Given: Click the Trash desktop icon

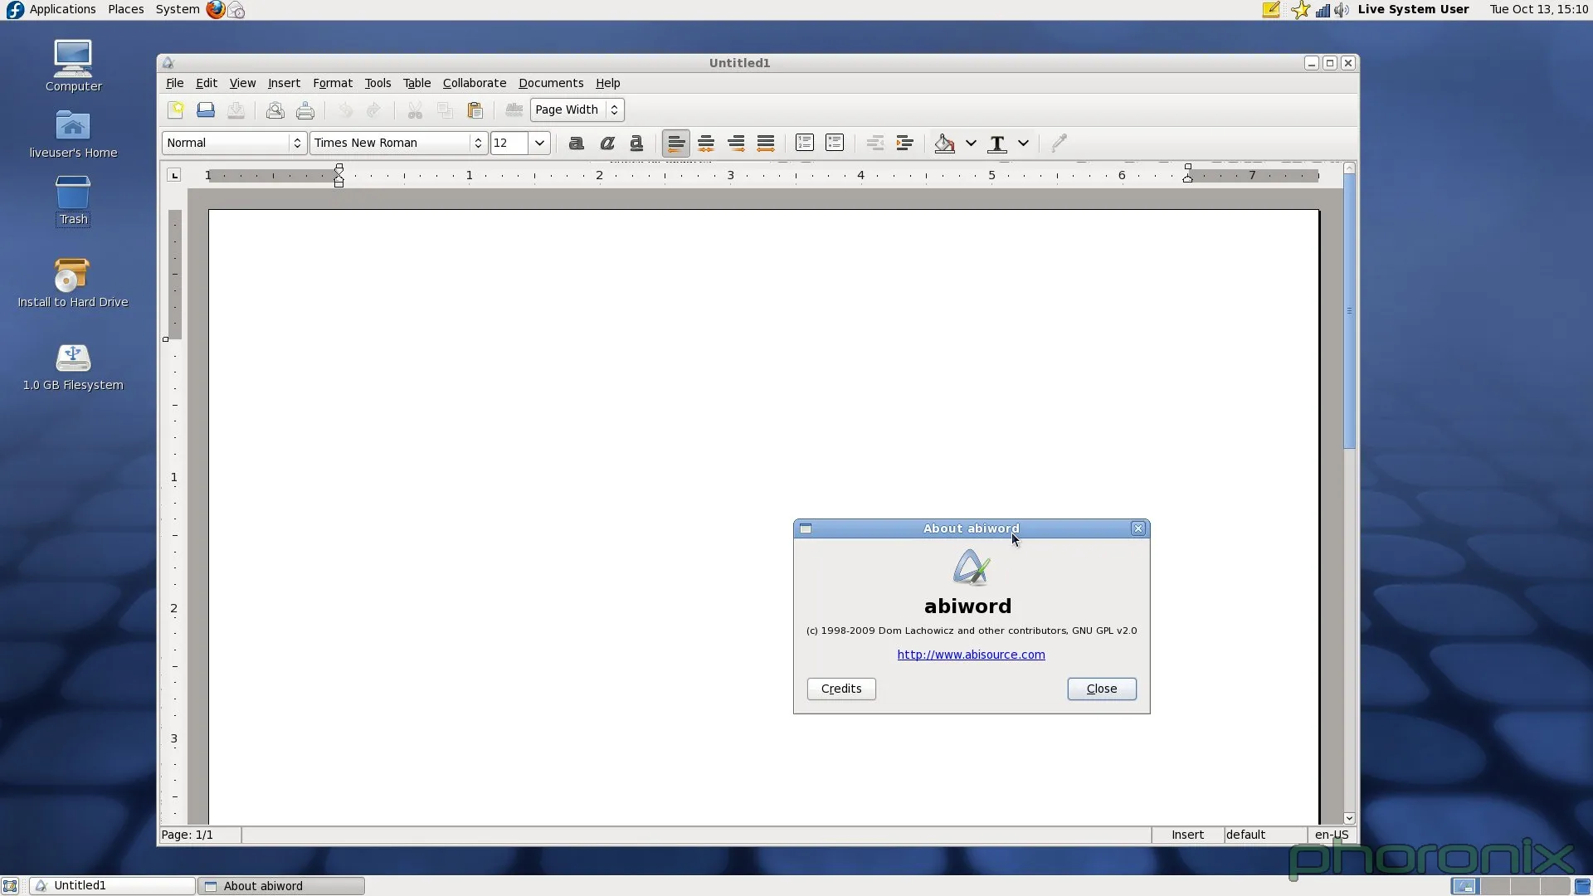Looking at the screenshot, I should [x=73, y=200].
